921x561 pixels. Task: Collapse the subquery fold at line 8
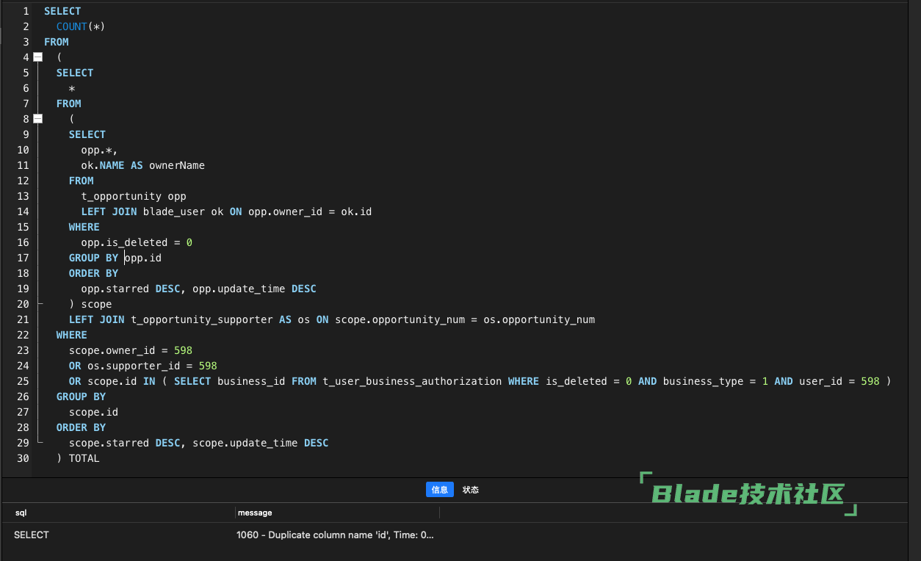(38, 119)
